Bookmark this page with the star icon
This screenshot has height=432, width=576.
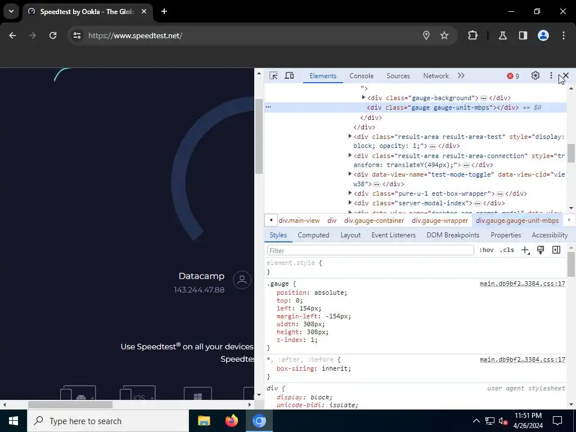click(444, 35)
